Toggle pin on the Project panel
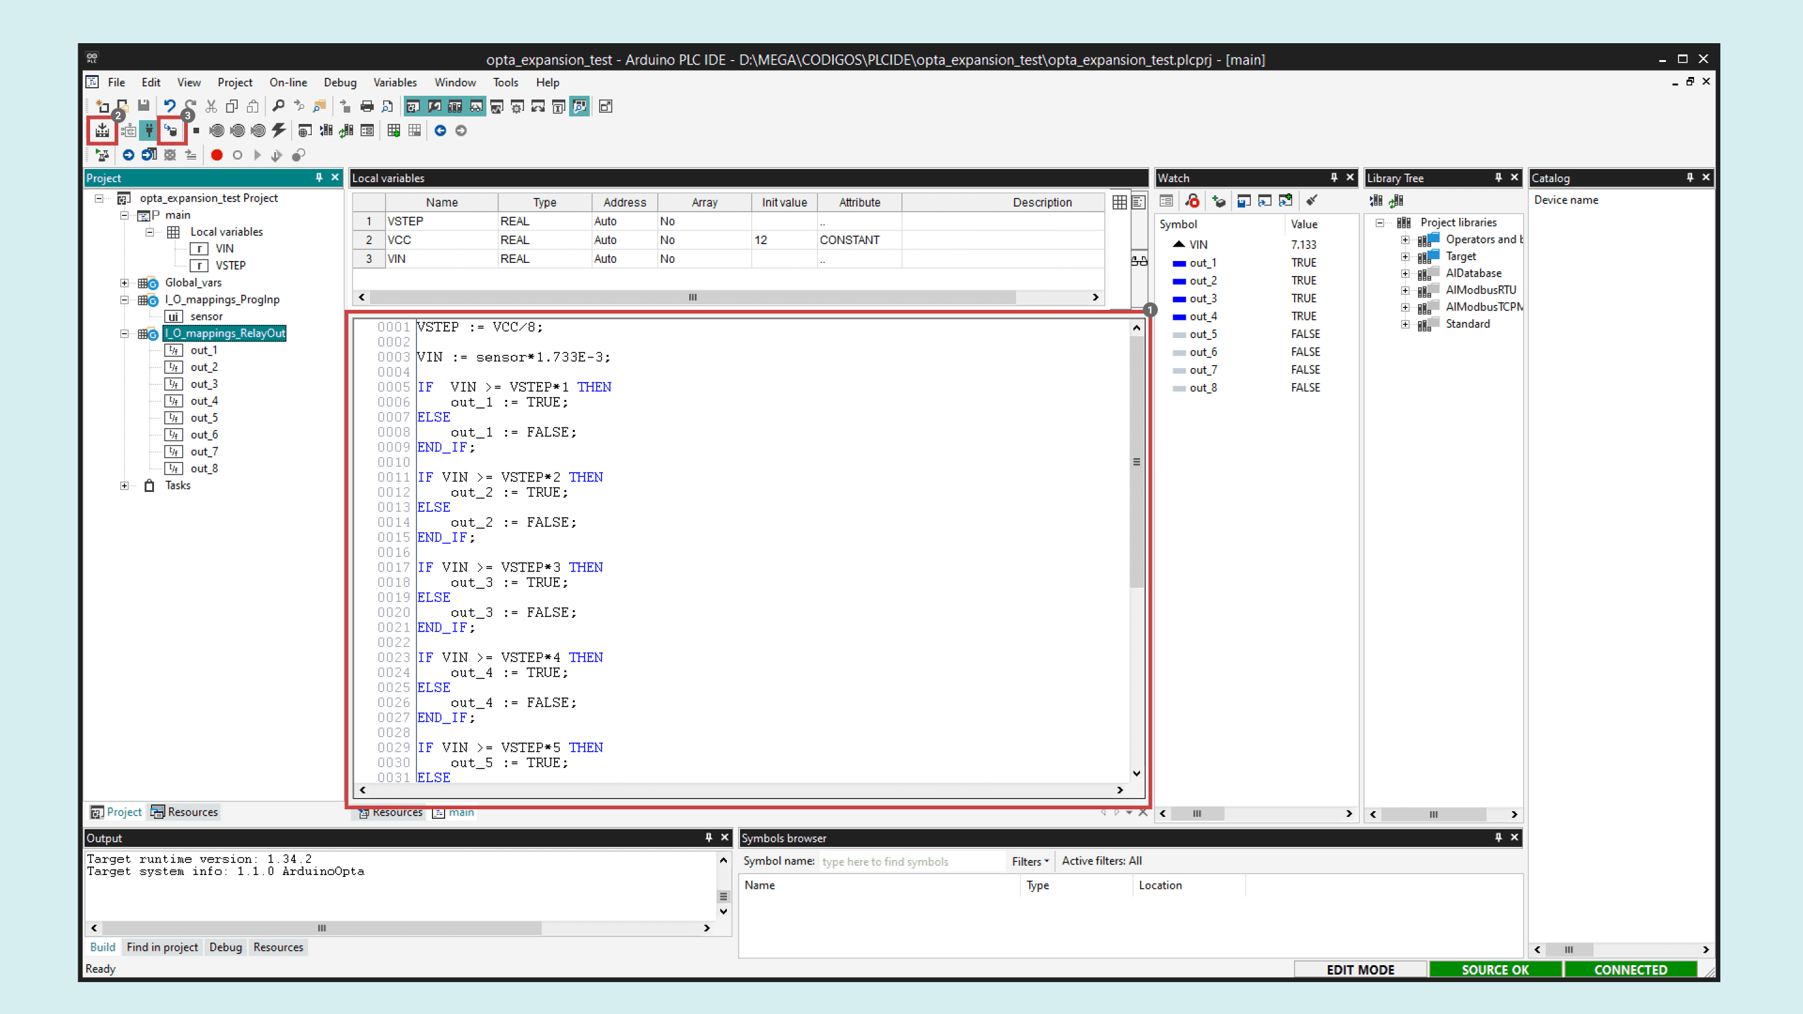 tap(319, 178)
